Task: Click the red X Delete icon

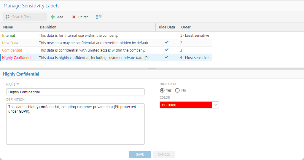Action: (74, 17)
